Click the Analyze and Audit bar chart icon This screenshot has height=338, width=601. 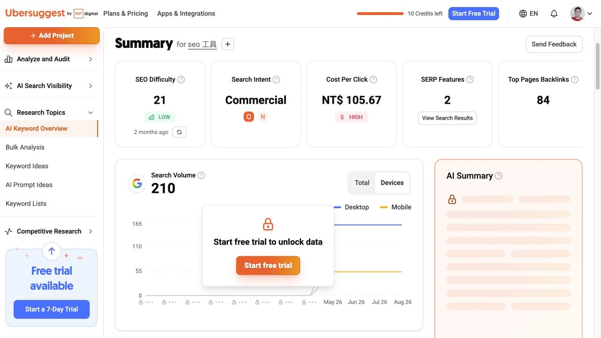click(8, 59)
